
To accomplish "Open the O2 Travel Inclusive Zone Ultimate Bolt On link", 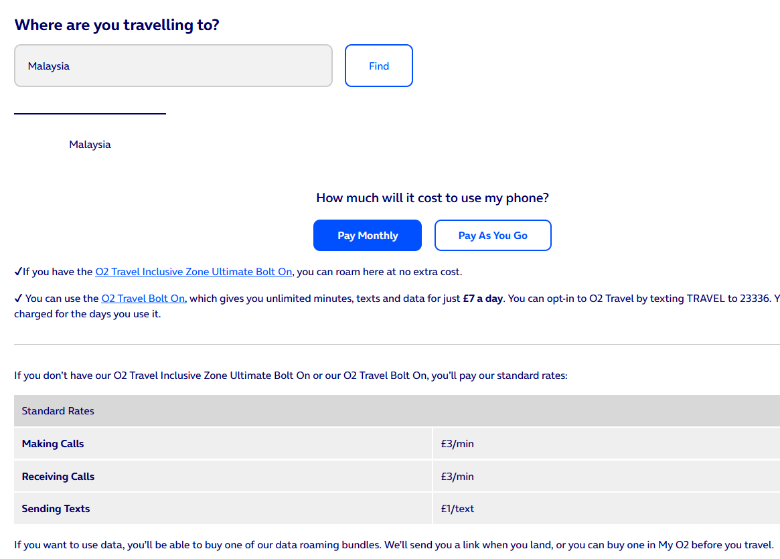I will click(193, 272).
